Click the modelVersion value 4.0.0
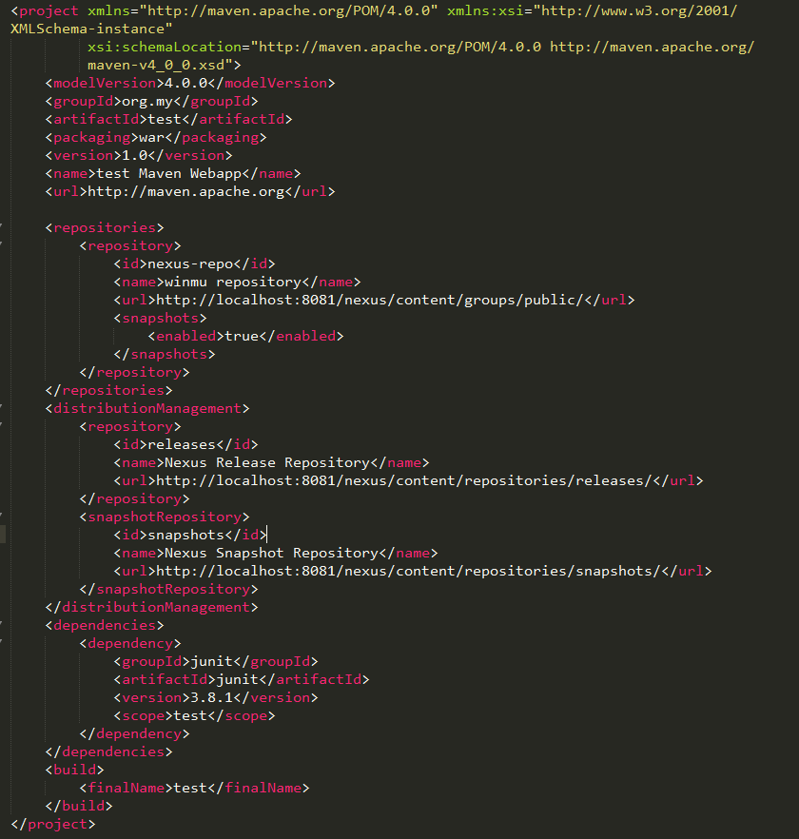Viewport: 799px width, 839px height. [x=185, y=83]
